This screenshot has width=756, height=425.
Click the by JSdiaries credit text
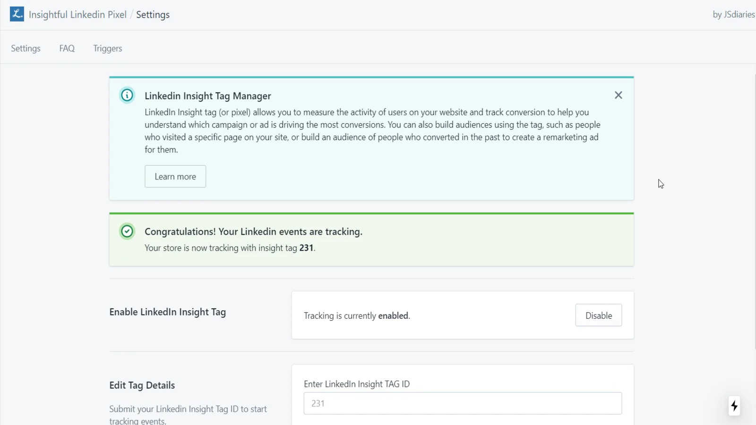point(734,15)
